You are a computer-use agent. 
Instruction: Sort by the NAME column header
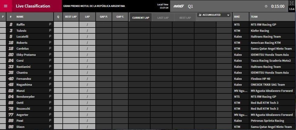(20, 17)
